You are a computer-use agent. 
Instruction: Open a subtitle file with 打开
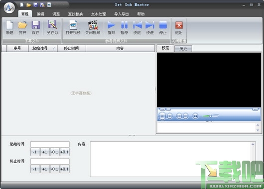point(22,27)
